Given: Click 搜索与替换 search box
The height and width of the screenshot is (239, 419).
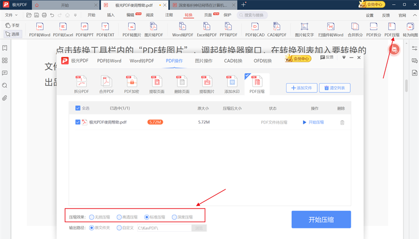Looking at the screenshot, I should pos(252,15).
